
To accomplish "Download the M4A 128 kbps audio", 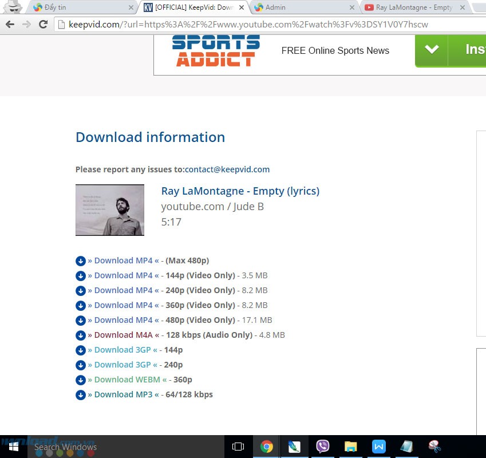I will 123,335.
